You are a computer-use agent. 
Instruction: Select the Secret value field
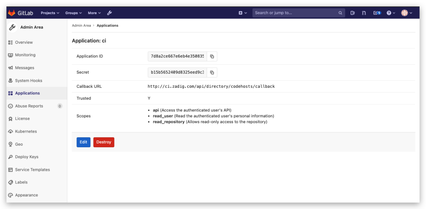[177, 72]
